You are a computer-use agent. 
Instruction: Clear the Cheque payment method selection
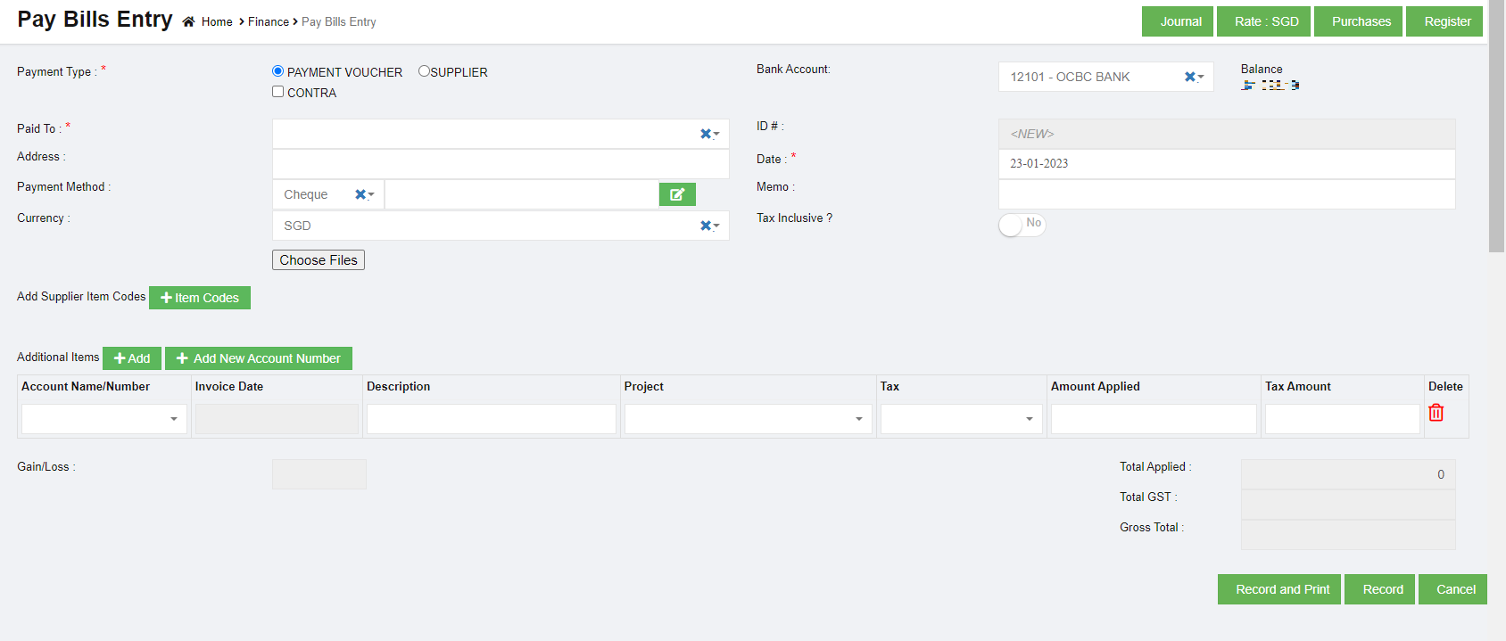(360, 194)
